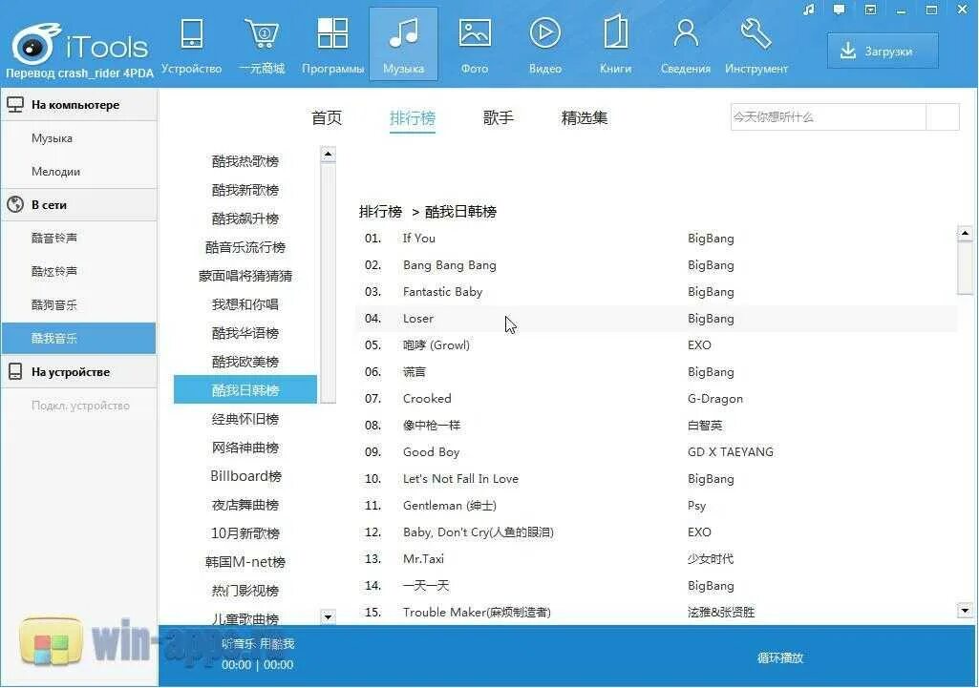Viewport: 979px width, 688px height.
Task: Select 酷我热歌榜 in the chart list
Action: point(246,160)
